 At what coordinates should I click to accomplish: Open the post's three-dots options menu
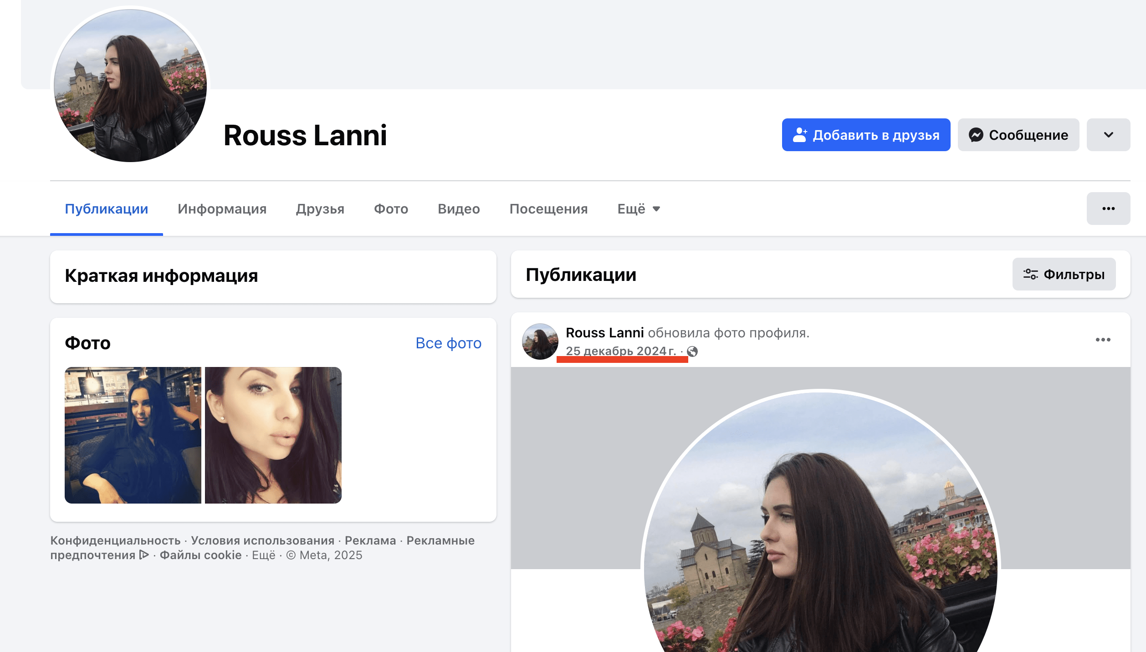[1103, 340]
